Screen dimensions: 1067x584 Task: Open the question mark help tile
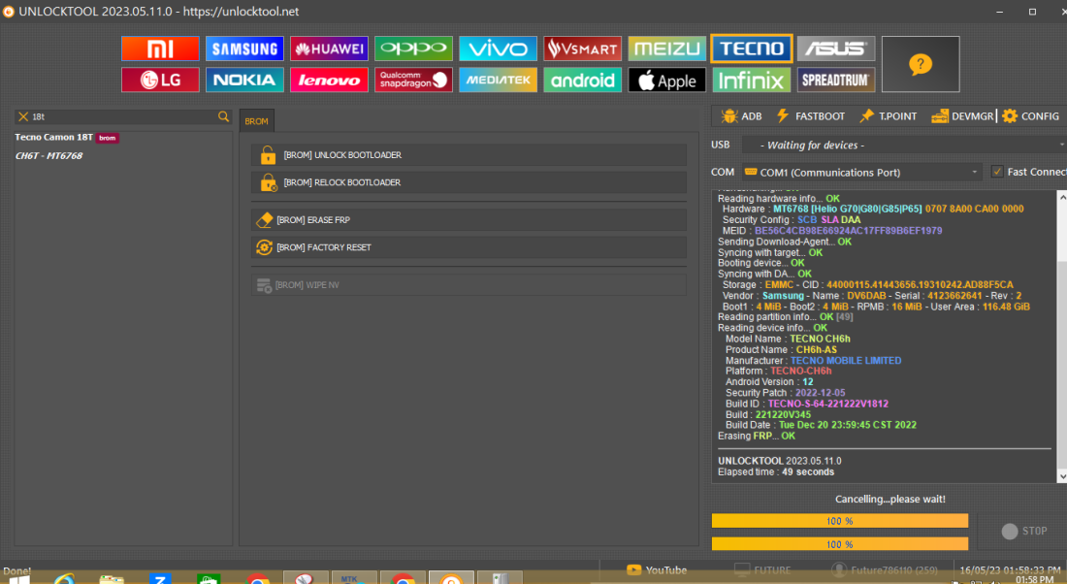pyautogui.click(x=920, y=64)
